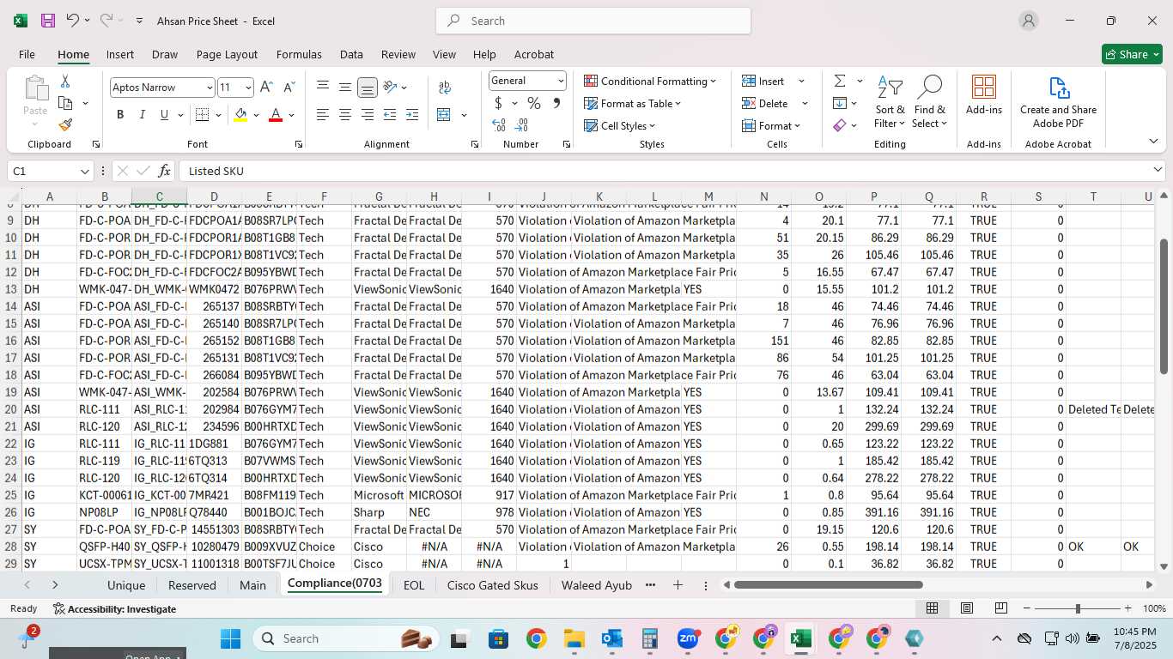The height and width of the screenshot is (659, 1173).
Task: Click the horizontal scrollbar thumb
Action: click(828, 585)
